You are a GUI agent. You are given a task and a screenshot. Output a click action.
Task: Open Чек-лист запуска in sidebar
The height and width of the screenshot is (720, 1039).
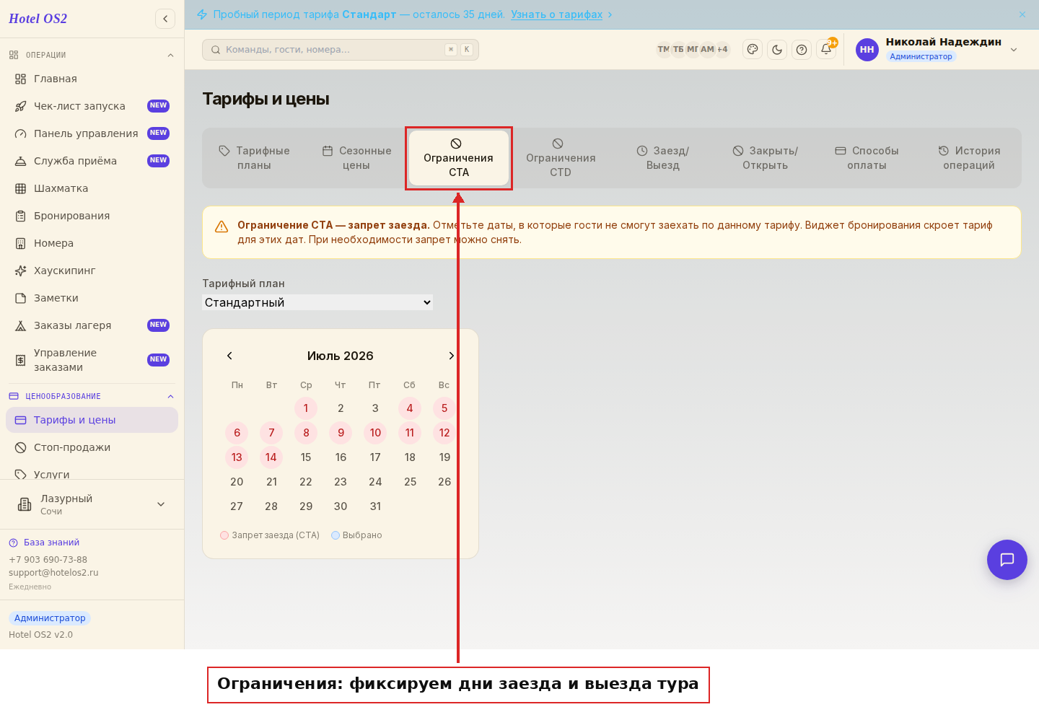pyautogui.click(x=92, y=106)
